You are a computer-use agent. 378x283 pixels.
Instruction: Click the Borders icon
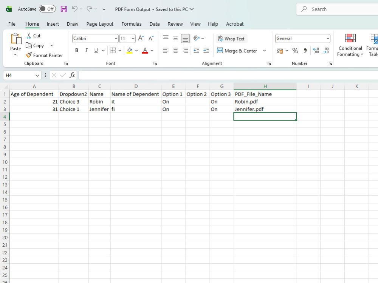[x=113, y=50]
